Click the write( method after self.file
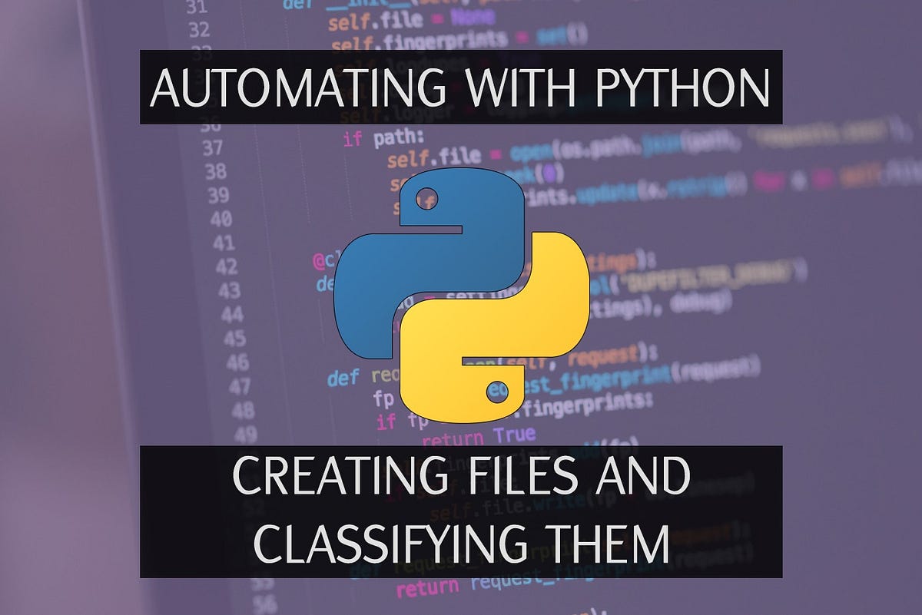Image resolution: width=922 pixels, height=615 pixels. pos(563,505)
